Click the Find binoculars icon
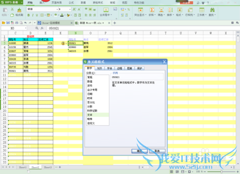 (212, 10)
